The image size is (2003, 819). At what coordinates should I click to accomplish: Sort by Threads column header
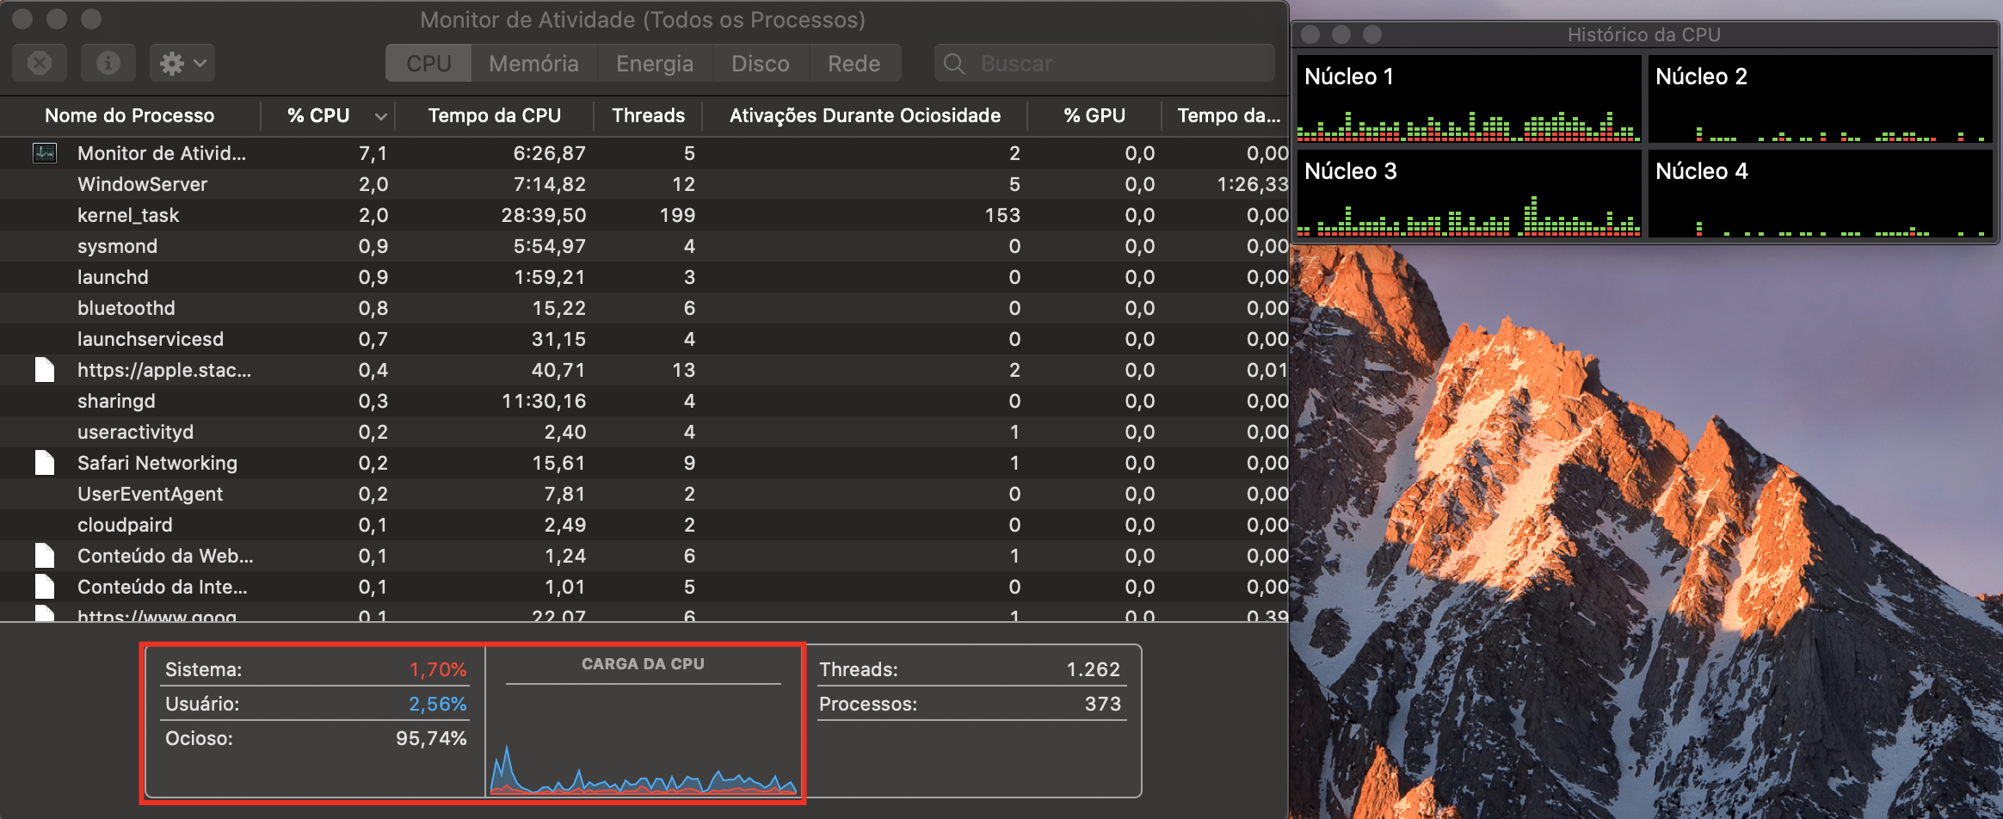point(648,115)
